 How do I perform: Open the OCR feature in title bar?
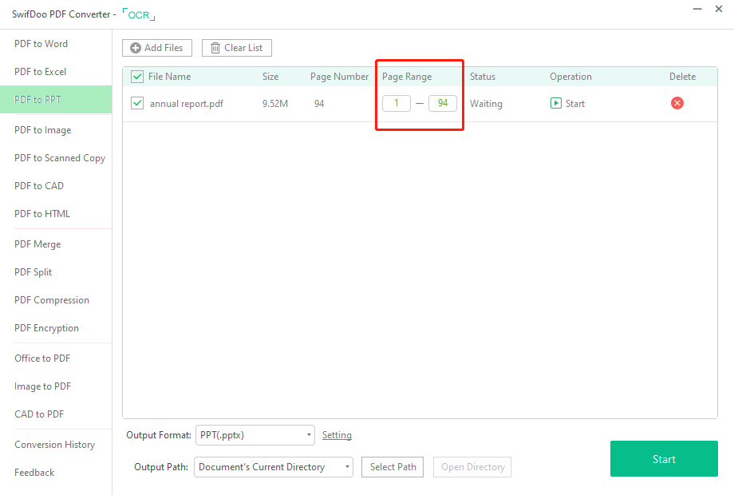pos(139,14)
